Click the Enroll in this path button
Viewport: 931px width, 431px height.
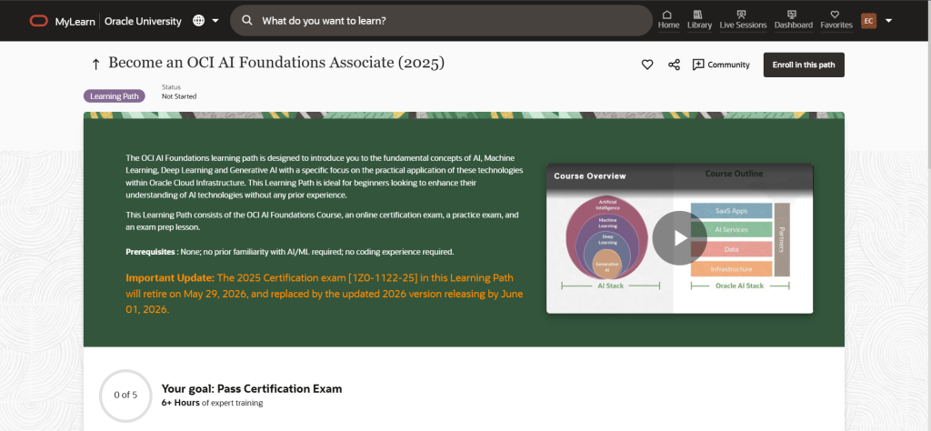[804, 65]
